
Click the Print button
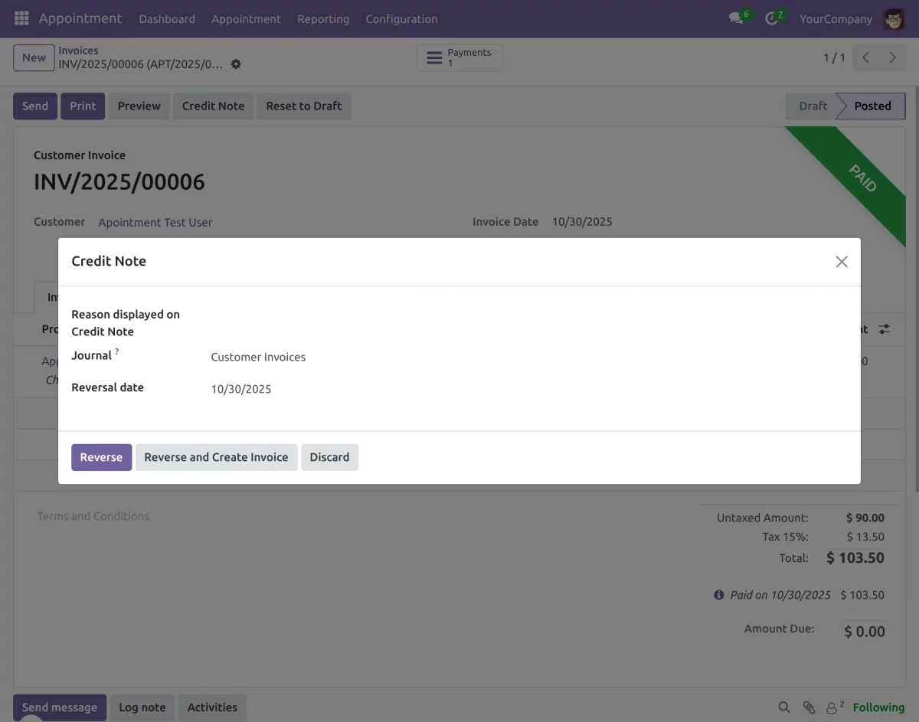click(83, 106)
